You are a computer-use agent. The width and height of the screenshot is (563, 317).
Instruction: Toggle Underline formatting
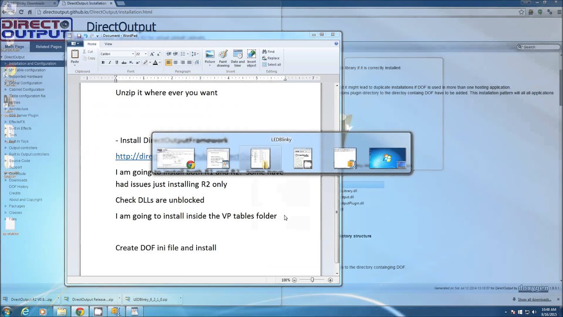pos(117,63)
